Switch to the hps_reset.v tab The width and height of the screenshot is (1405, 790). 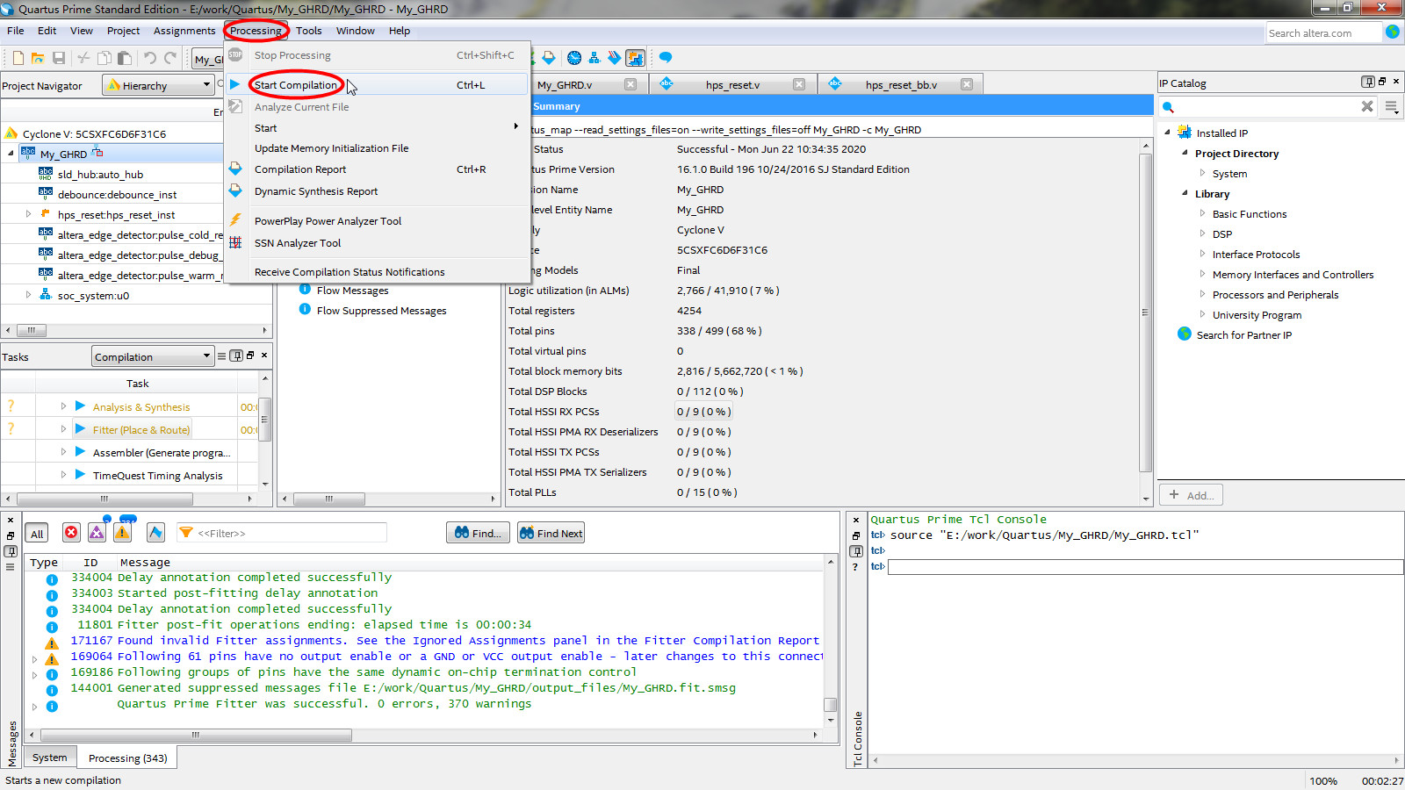point(732,85)
